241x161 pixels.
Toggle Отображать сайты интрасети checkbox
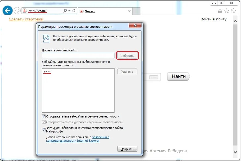[x=44, y=122]
